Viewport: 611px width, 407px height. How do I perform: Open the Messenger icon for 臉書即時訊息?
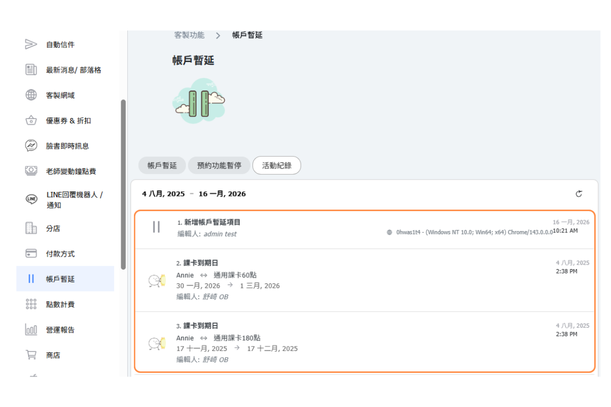[x=31, y=146]
